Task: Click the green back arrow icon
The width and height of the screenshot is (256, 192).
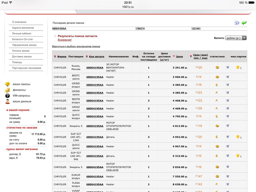Action: 244,23
